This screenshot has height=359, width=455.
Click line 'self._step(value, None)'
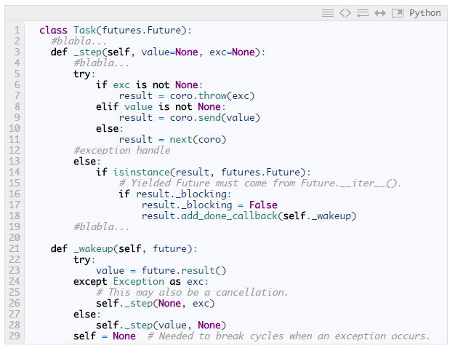(161, 325)
